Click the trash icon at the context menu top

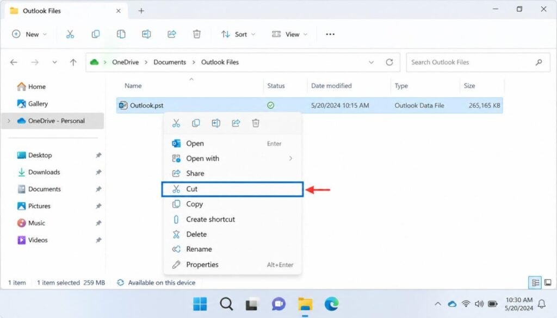pyautogui.click(x=256, y=123)
